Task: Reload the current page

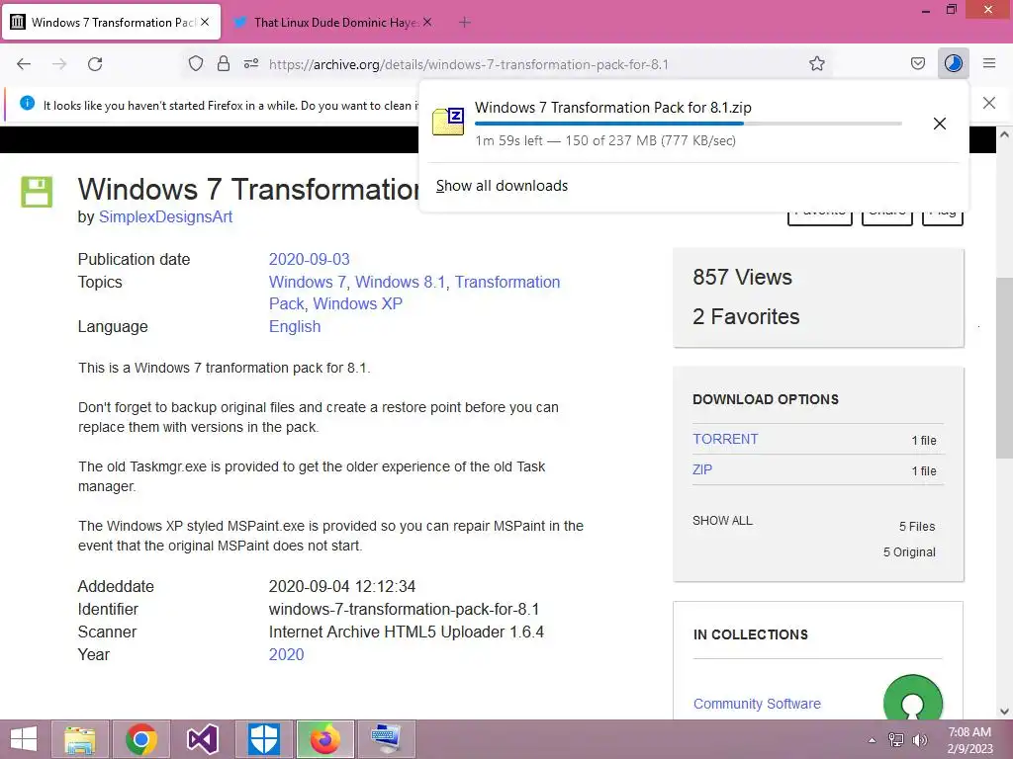Action: click(x=95, y=64)
